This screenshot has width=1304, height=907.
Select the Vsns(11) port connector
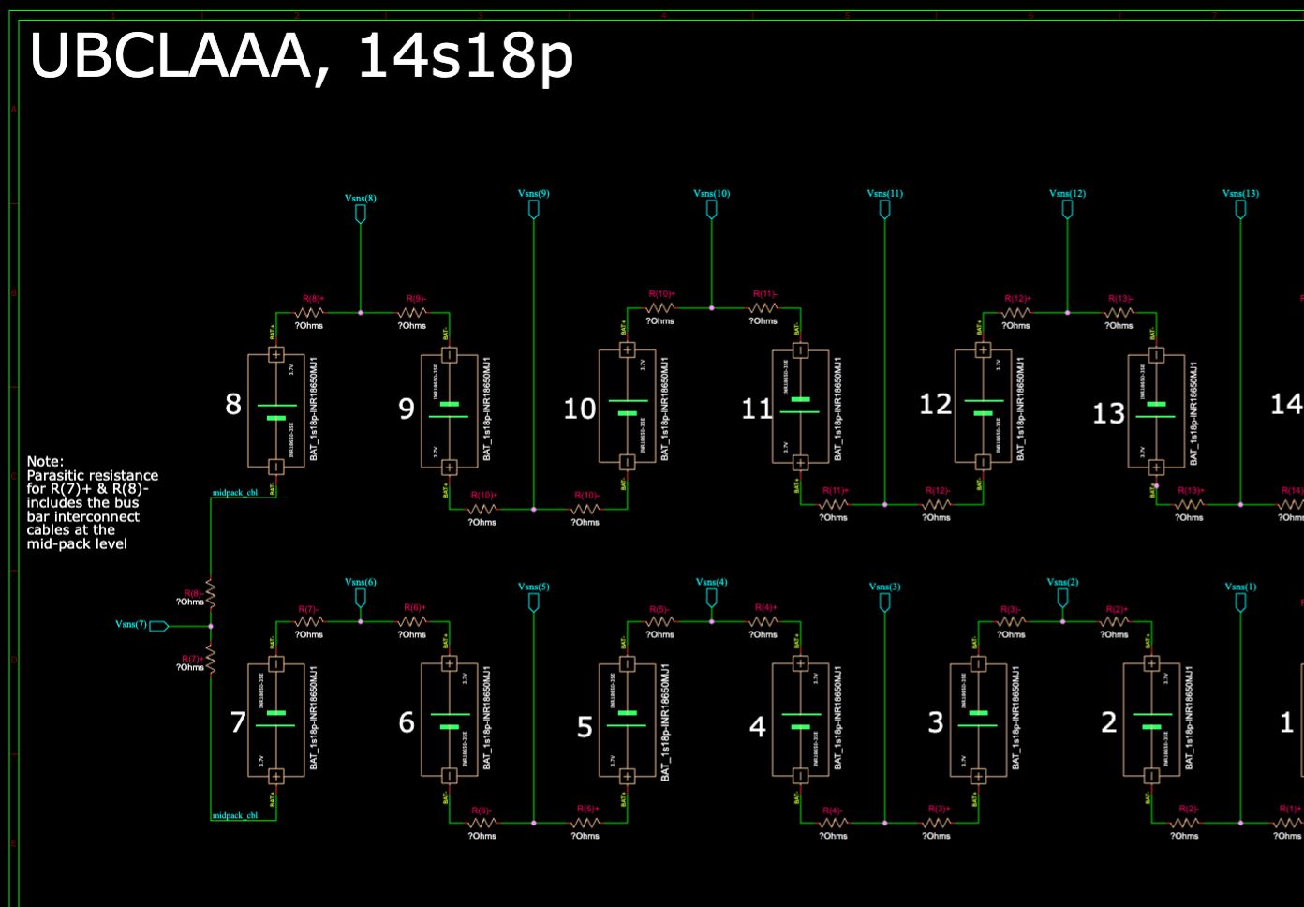point(884,210)
